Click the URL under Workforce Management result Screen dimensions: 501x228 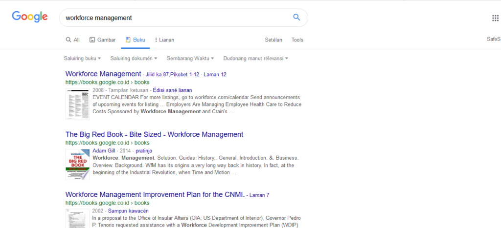(x=107, y=83)
